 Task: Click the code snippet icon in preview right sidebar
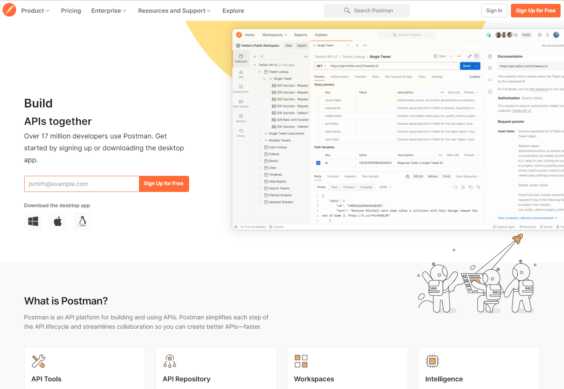point(490,80)
